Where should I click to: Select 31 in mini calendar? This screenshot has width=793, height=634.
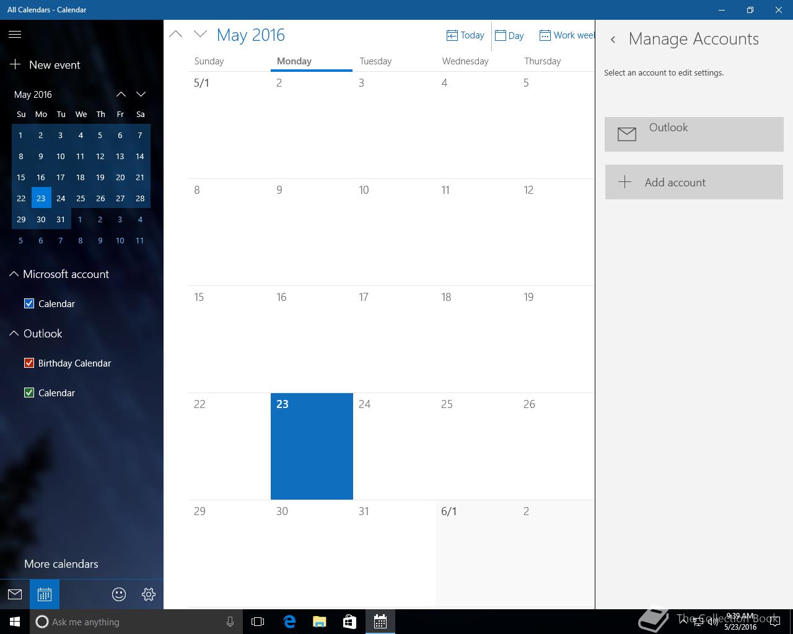[x=61, y=219]
